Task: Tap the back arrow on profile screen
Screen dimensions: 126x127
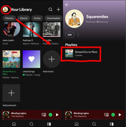Action: point(67,5)
